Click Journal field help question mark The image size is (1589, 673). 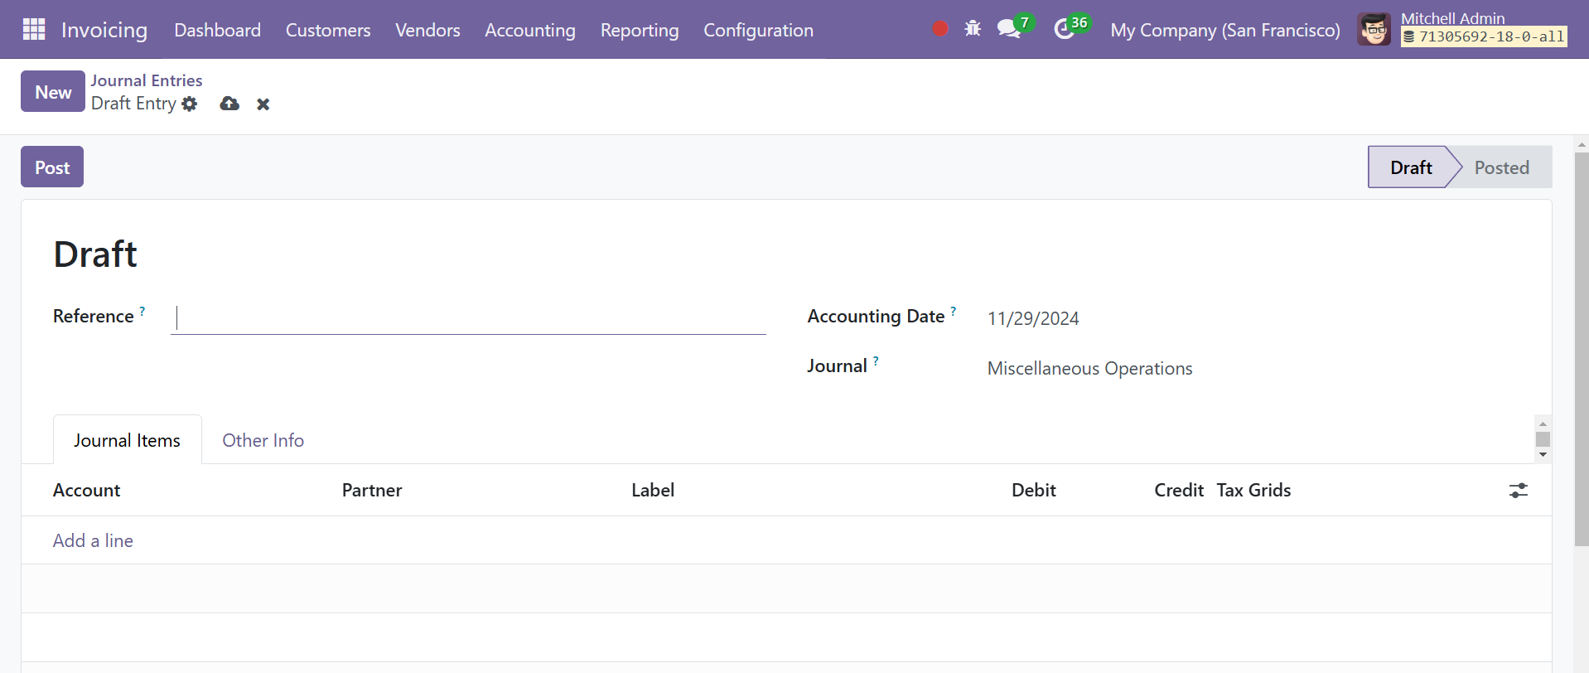pos(876,361)
